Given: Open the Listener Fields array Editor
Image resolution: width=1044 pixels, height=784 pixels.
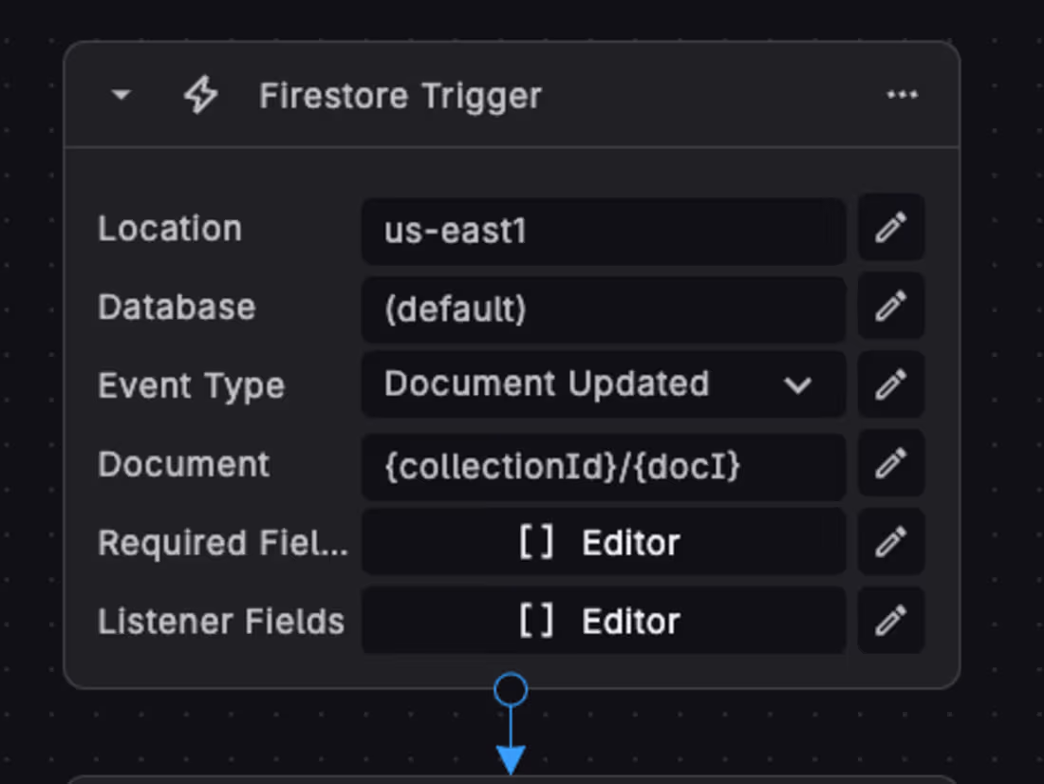Looking at the screenshot, I should 604,621.
